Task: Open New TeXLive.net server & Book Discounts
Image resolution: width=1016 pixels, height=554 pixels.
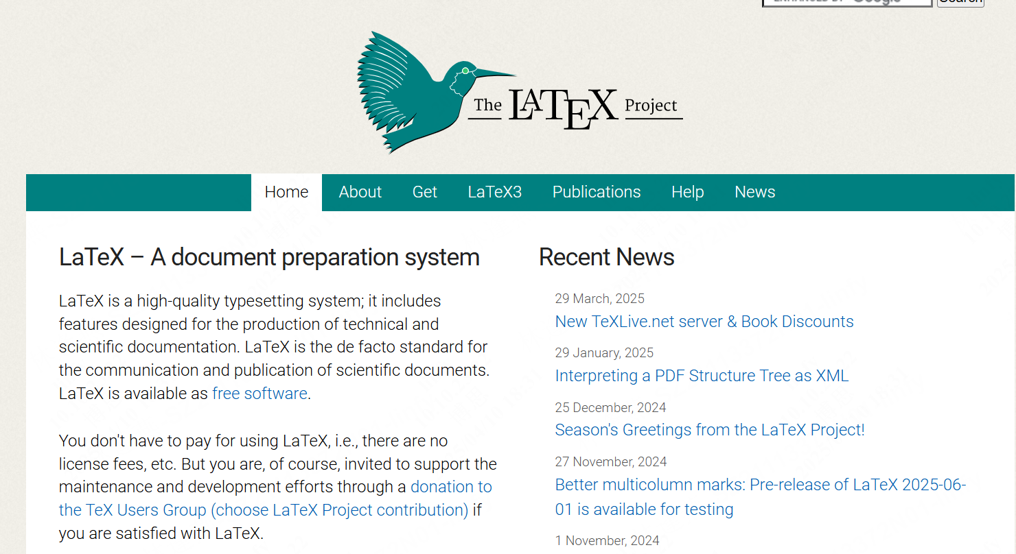Action: click(704, 322)
